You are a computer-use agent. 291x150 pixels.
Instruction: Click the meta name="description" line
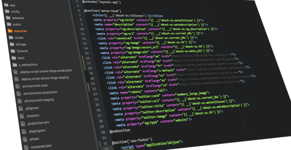pyautogui.click(x=151, y=25)
